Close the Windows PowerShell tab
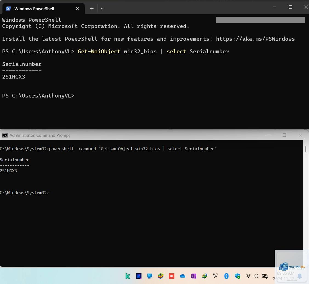The height and width of the screenshot is (284, 309). (x=77, y=9)
